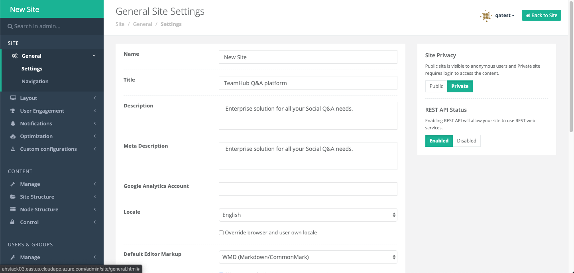Enable override browser and user locale checkbox
Viewport: 574px width, 273px height.
click(x=221, y=233)
